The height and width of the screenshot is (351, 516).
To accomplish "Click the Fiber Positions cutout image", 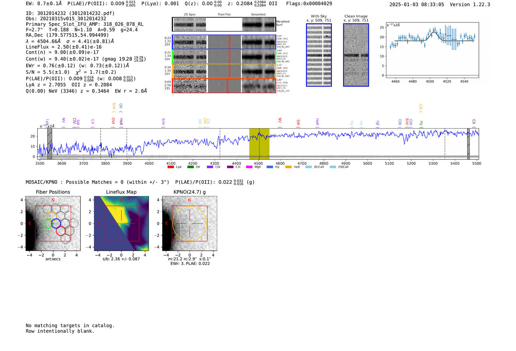I will 53,224.
